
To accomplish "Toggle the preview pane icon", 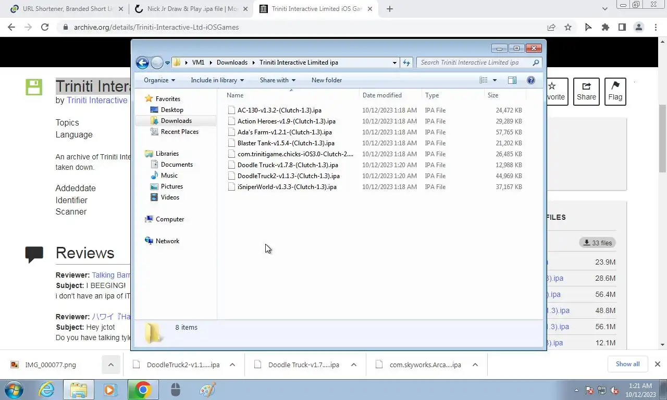I will click(512, 80).
